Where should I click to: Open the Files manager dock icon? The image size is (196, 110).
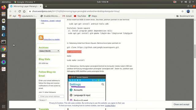click(3, 14)
